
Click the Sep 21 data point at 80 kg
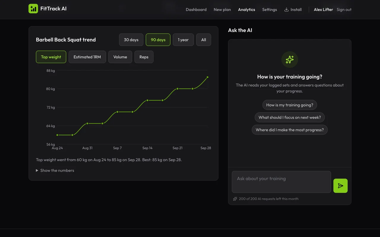coord(178,89)
